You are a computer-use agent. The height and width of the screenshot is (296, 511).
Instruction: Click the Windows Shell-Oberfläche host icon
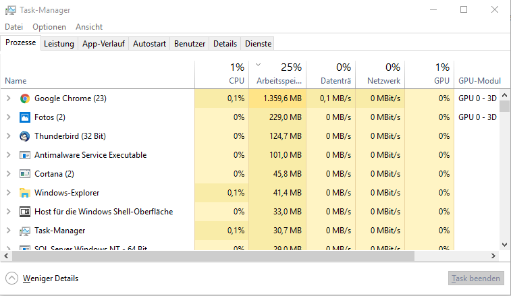pyautogui.click(x=25, y=212)
